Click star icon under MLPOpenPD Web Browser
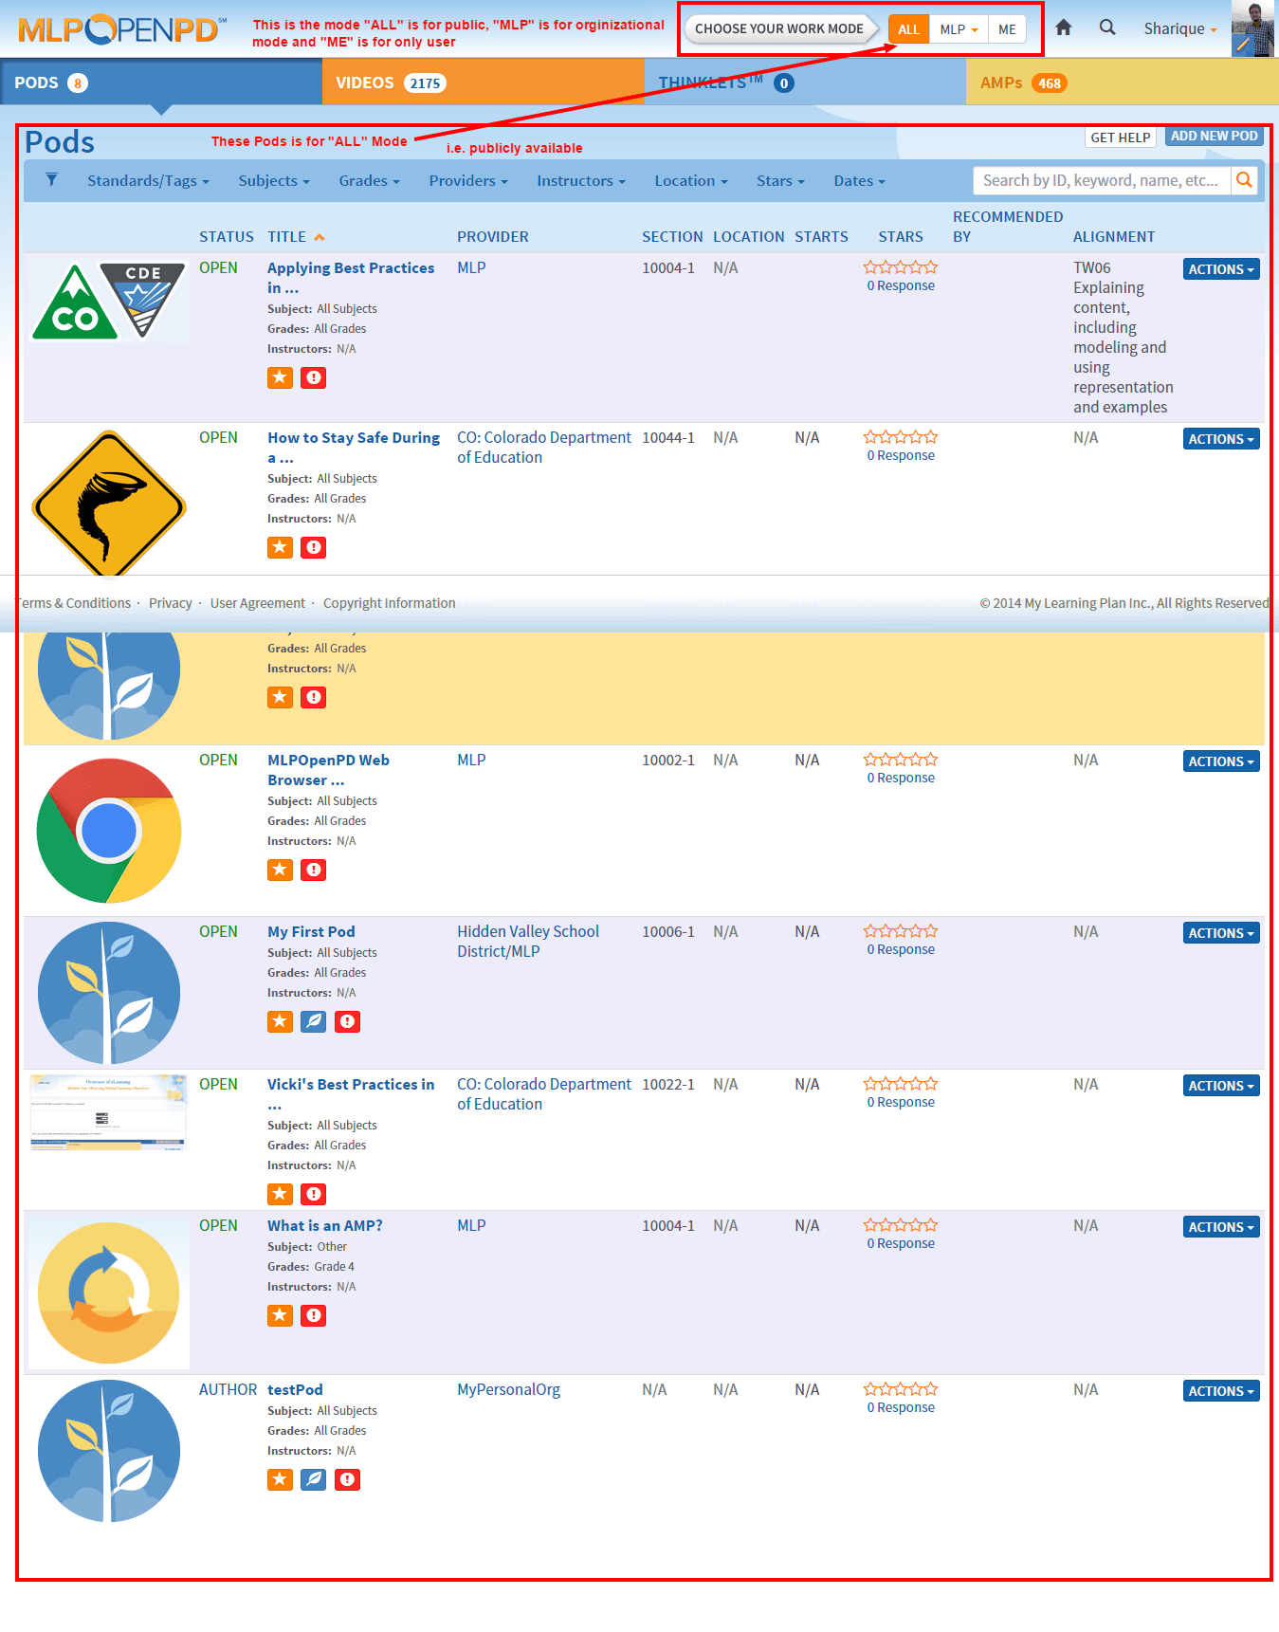Viewport: 1279px width, 1632px height. pyautogui.click(x=280, y=870)
